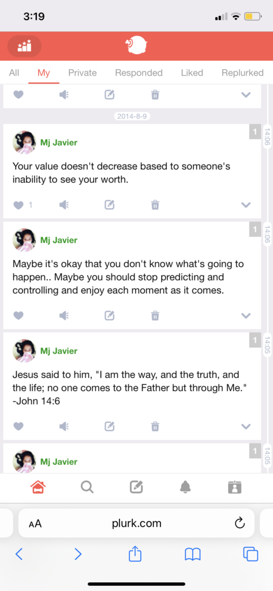Replurk the "Your value doesn't decrease" post
Viewport: 273px width, 591px height.
64,205
